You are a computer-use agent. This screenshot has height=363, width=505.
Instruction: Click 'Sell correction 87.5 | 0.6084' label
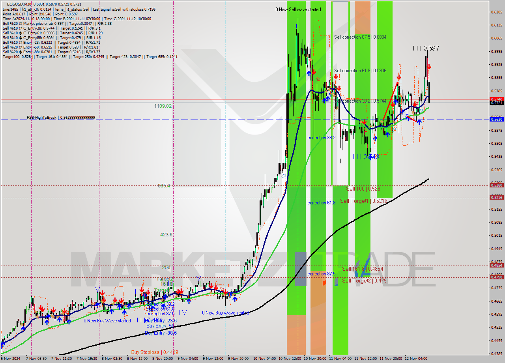(x=360, y=37)
